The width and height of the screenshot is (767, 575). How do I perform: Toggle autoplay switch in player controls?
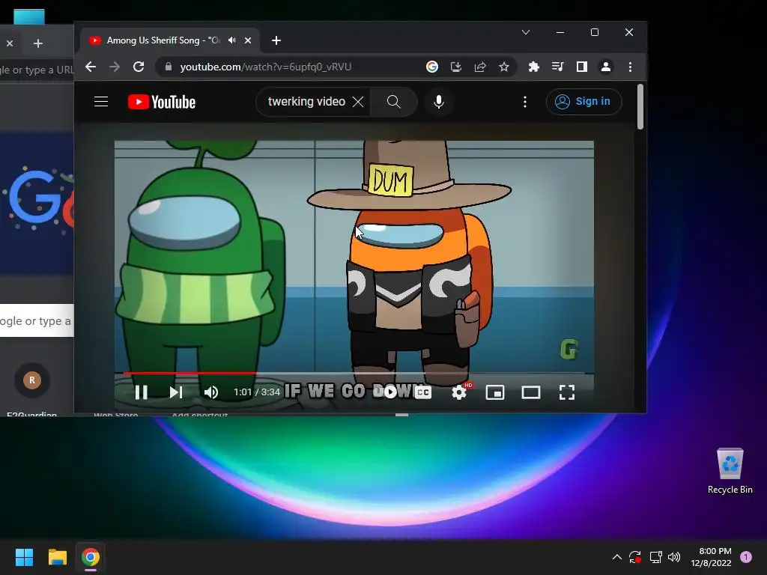click(389, 392)
